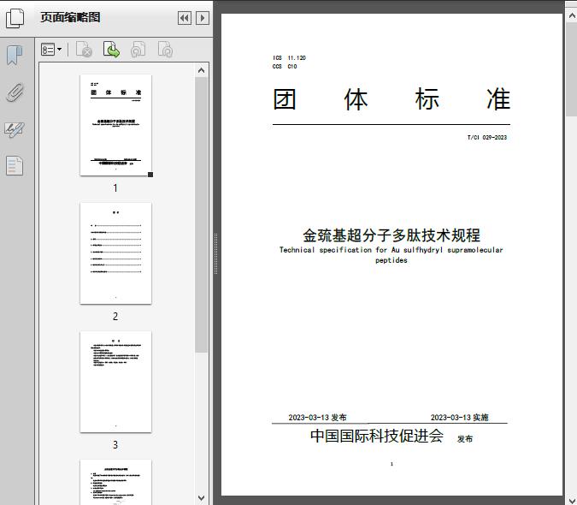Select page 2 thumbnail
The image size is (577, 505).
tap(115, 253)
